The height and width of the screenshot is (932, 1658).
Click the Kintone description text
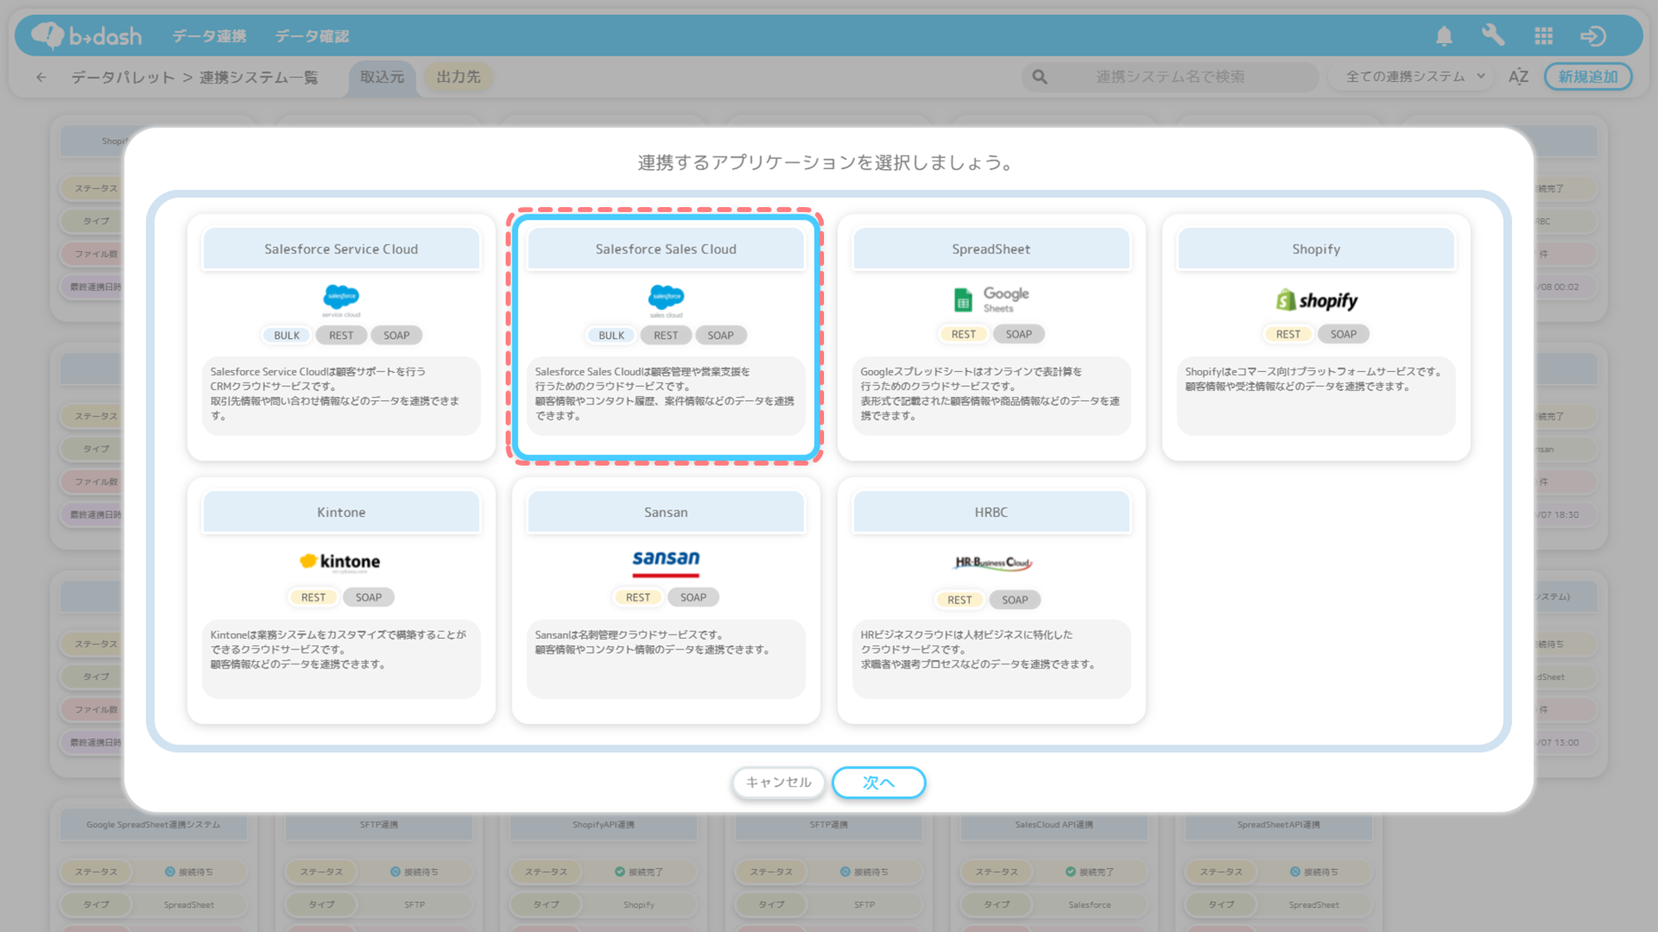[x=338, y=650]
